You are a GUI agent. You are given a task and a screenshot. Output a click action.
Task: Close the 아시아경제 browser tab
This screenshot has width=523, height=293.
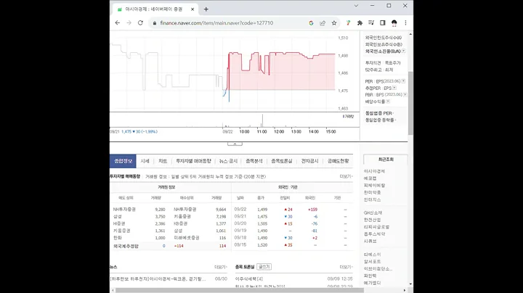click(192, 9)
